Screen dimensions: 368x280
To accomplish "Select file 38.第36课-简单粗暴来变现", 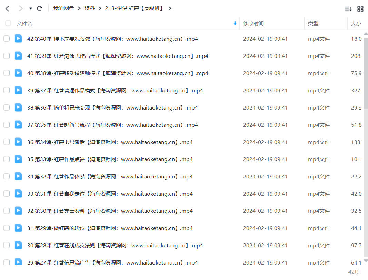I will [112, 108].
